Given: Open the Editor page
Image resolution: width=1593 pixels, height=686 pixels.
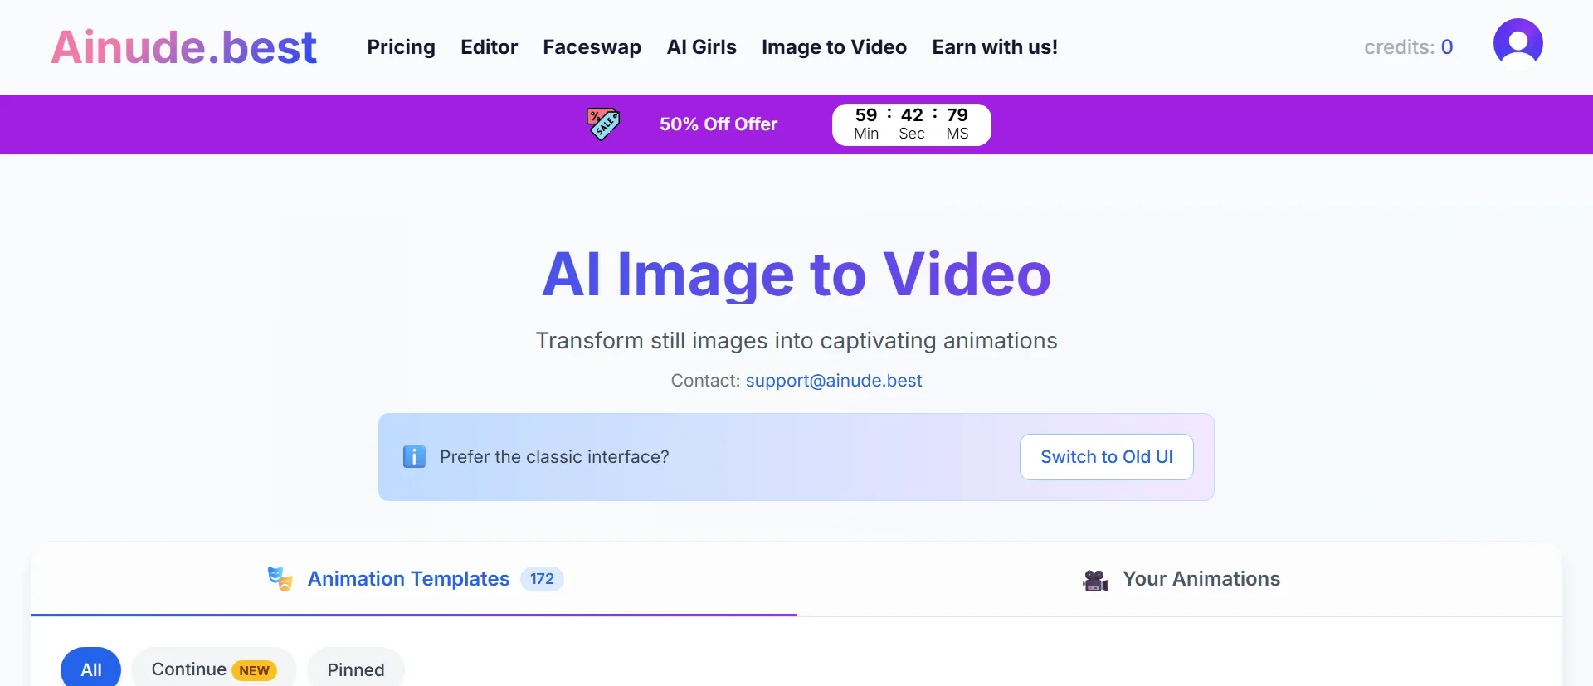Looking at the screenshot, I should pos(490,47).
